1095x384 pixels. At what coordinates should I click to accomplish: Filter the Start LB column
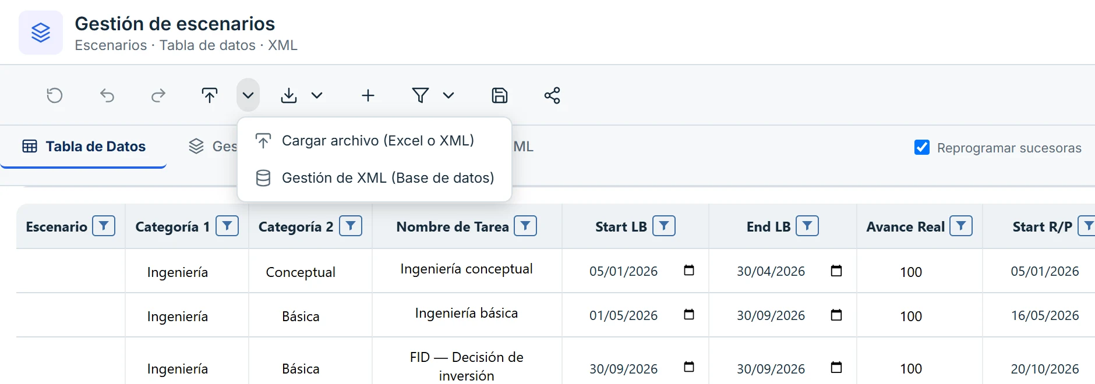664,226
